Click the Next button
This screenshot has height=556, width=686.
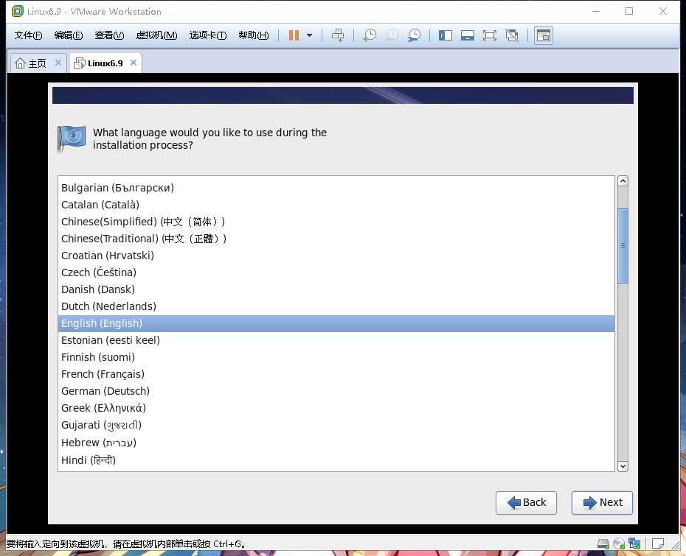pos(602,503)
